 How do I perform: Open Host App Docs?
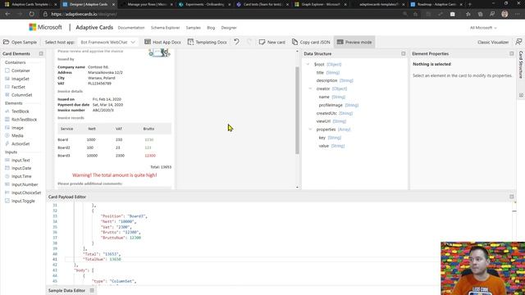point(162,42)
